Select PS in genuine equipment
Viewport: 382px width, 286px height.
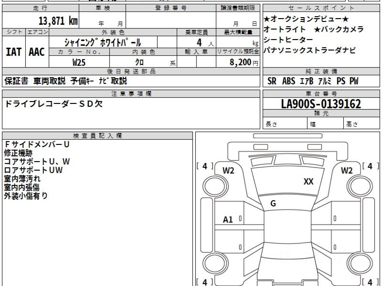coord(341,81)
